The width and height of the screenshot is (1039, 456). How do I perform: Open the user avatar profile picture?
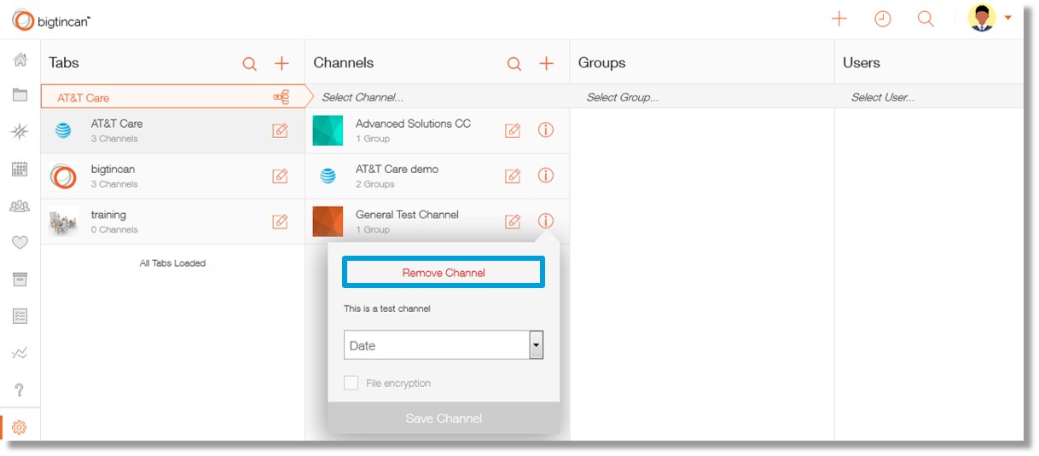982,18
